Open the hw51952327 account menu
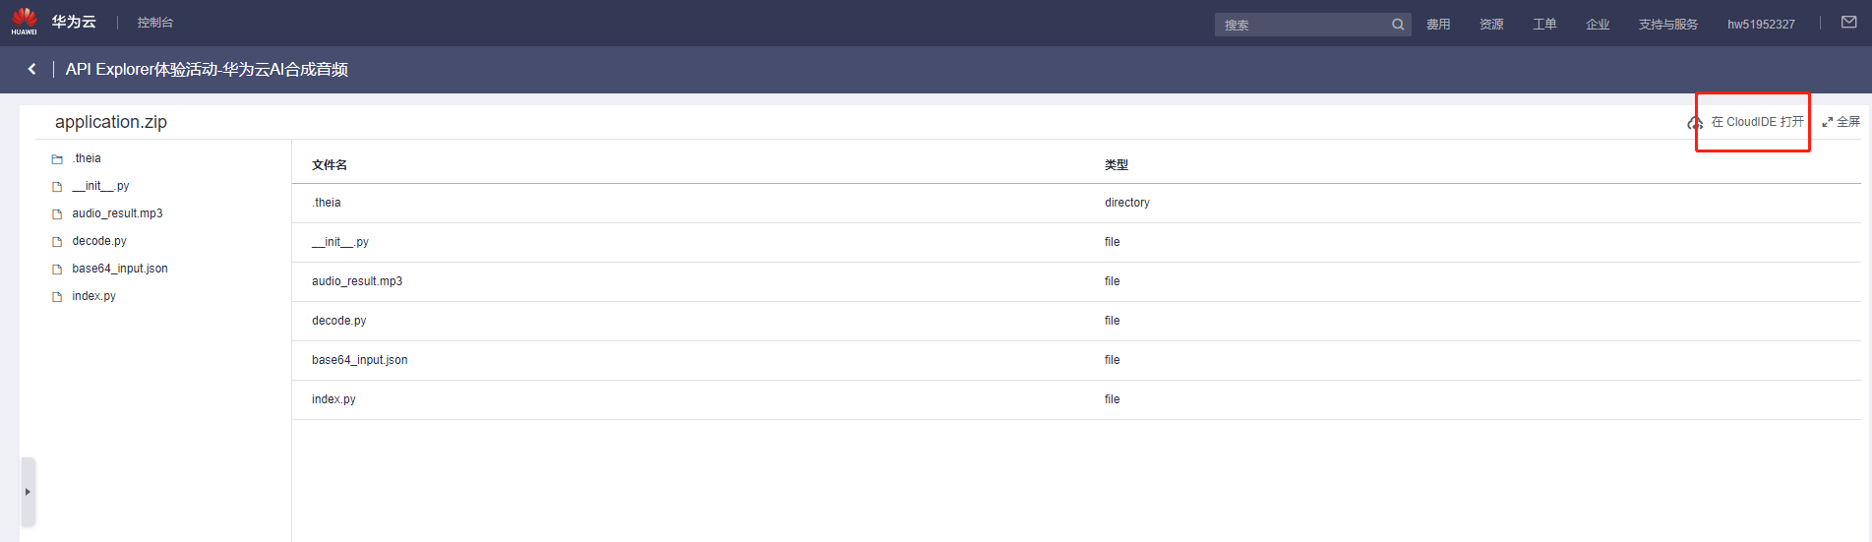Screen dimensions: 1872x542 (1761, 25)
